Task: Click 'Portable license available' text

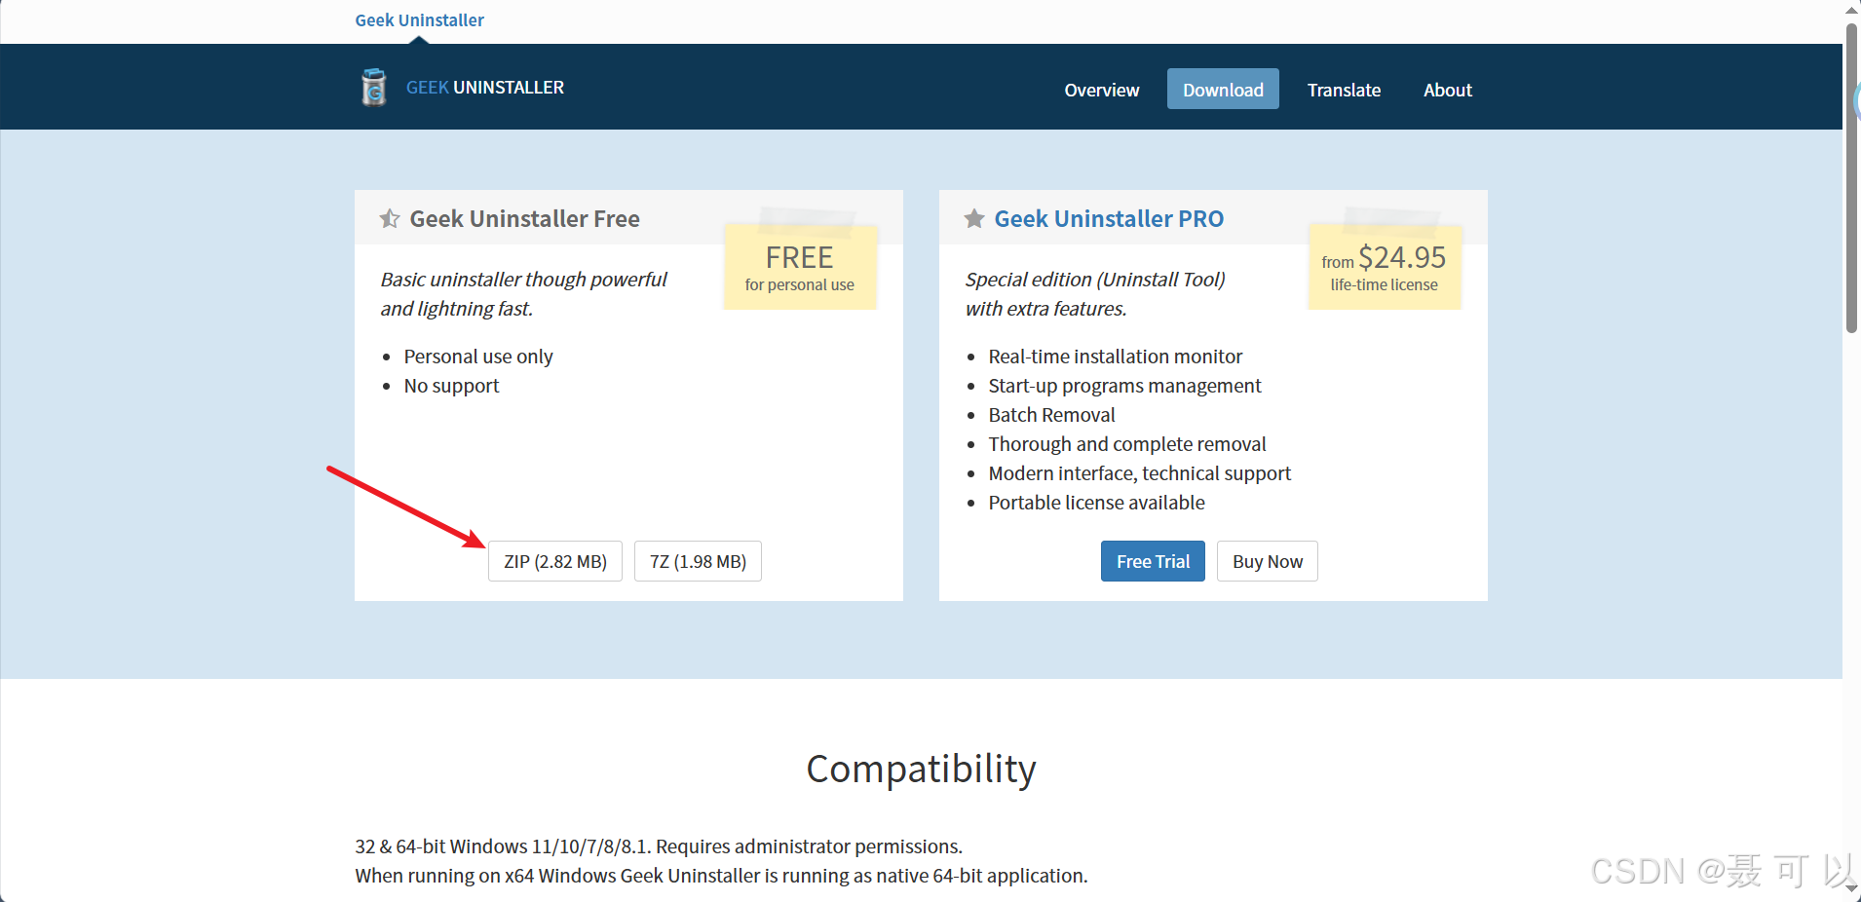Action: [1096, 503]
